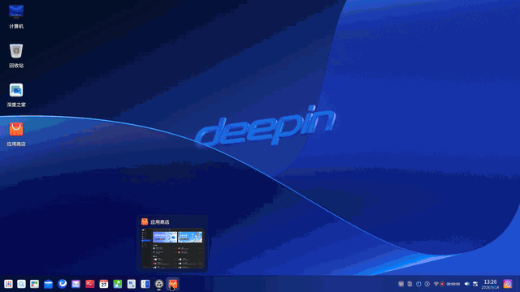This screenshot has height=292, width=520.
Task: Click the orange app store dock icon
Action: [172, 284]
